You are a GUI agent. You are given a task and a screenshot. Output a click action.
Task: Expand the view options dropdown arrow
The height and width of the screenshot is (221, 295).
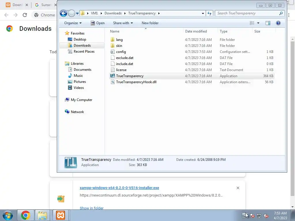[x=258, y=23]
